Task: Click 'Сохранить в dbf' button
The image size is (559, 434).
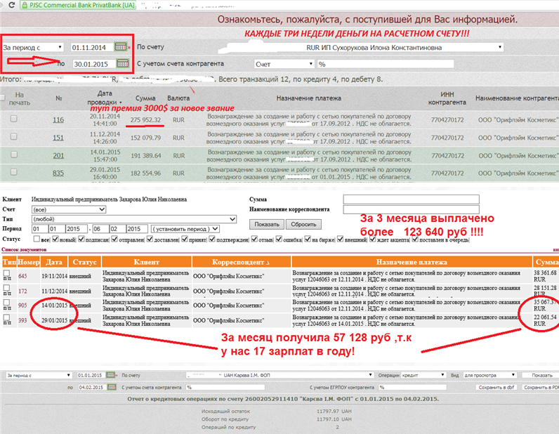Action: pyautogui.click(x=496, y=387)
